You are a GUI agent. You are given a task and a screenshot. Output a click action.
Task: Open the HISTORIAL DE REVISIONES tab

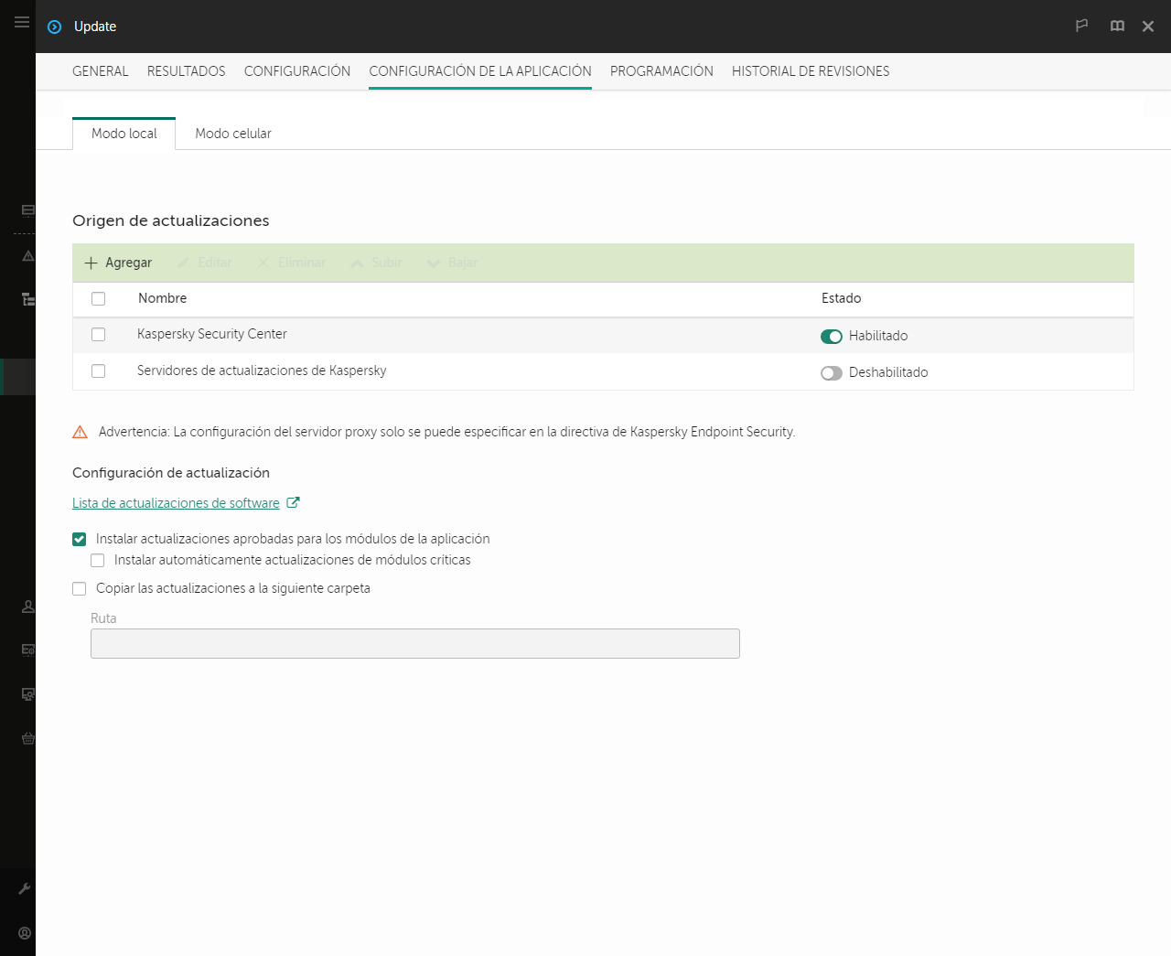(810, 70)
